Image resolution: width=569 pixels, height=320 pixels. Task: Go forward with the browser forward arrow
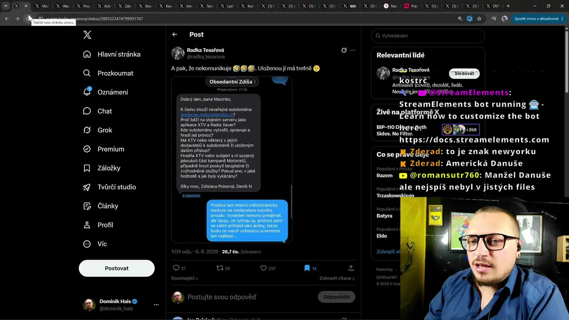[17, 19]
